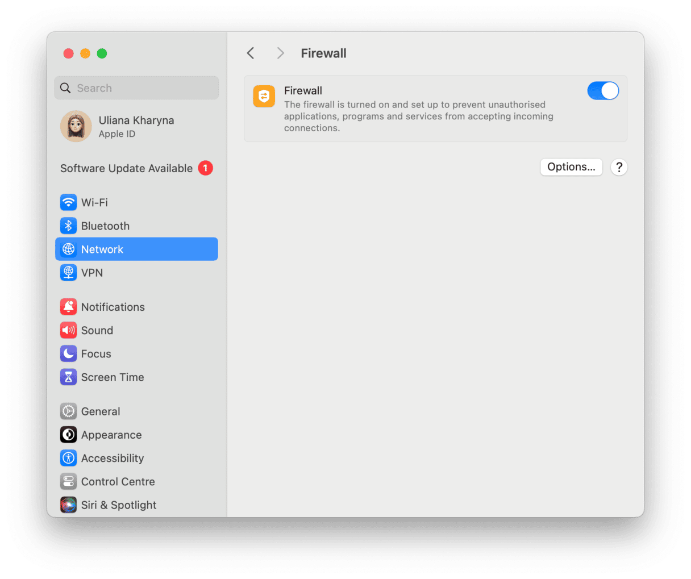This screenshot has height=579, width=691.
Task: Select VPN label in the sidebar
Action: pos(92,273)
